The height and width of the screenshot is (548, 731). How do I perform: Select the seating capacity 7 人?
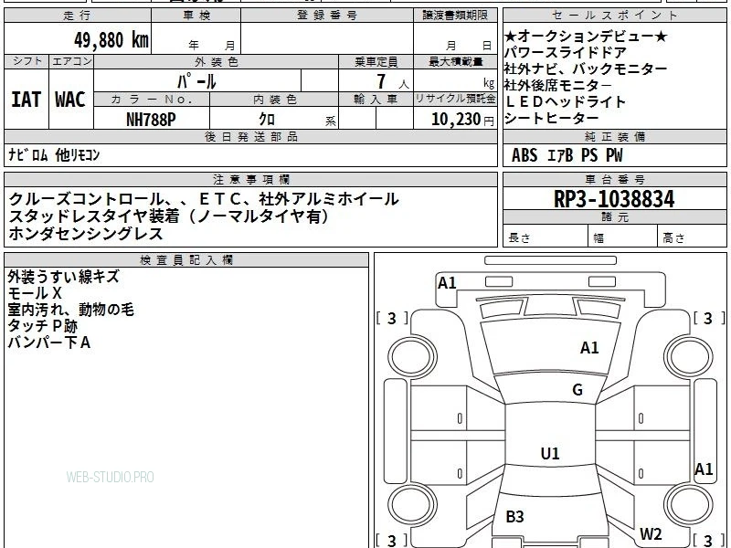(392, 81)
